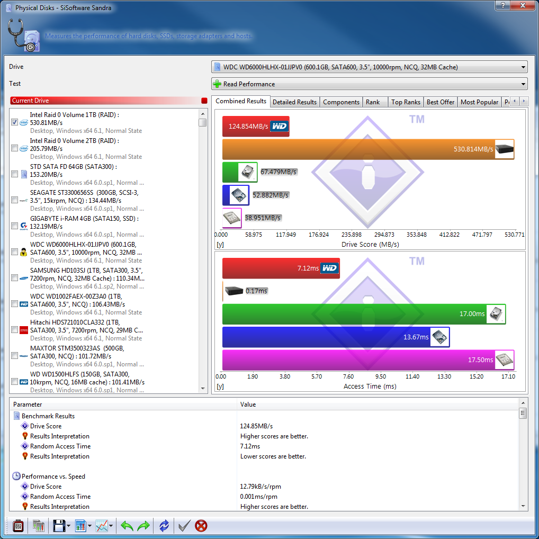Click the orange 530.814MB/s chart bar
The width and height of the screenshot is (539, 539).
[368, 149]
